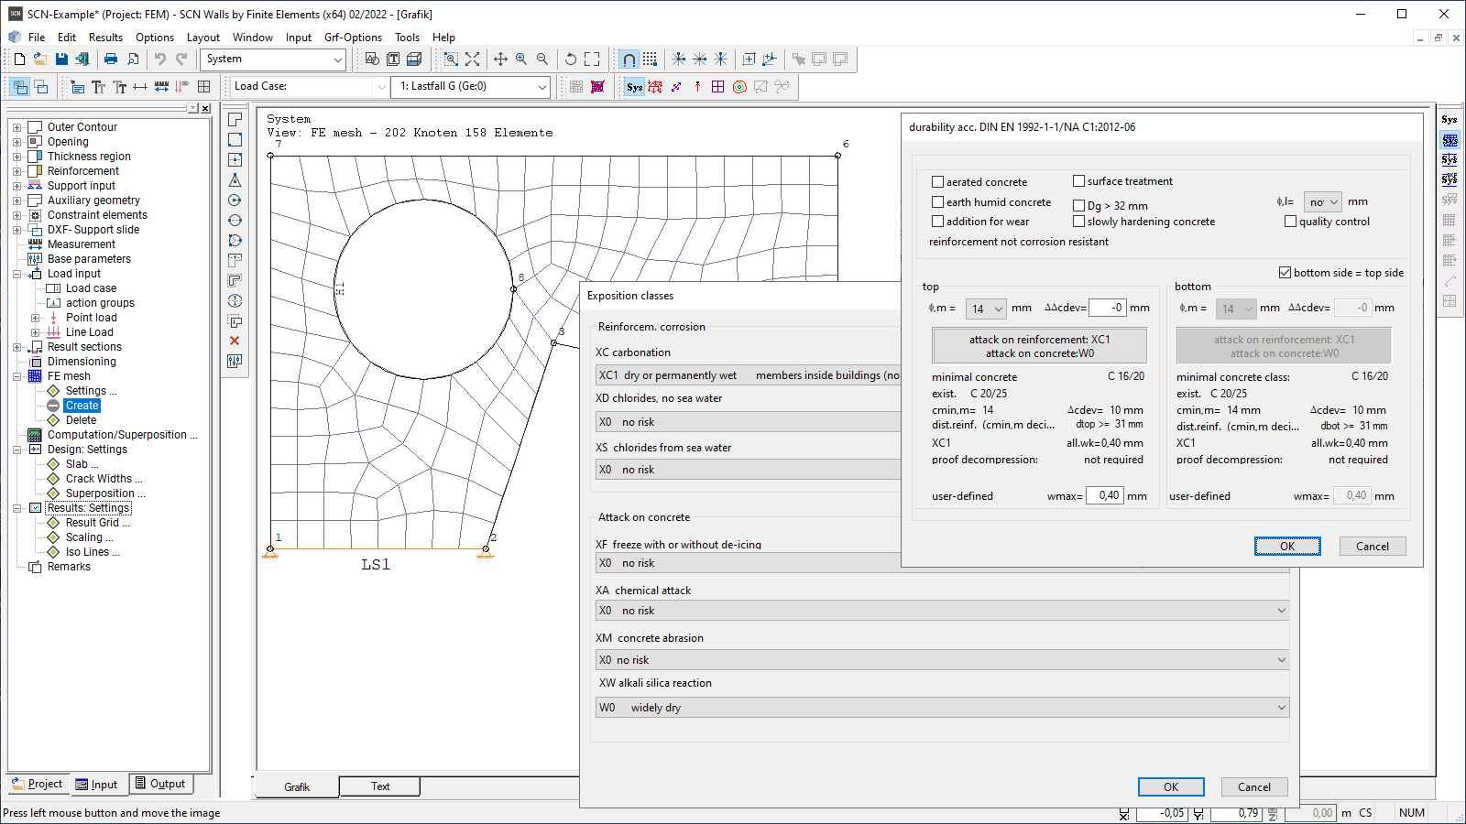Click the new document icon
Viewport: 1466px width, 824px height.
(19, 60)
